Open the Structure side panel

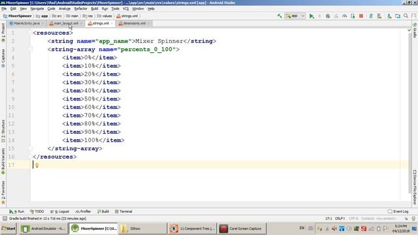3,131
